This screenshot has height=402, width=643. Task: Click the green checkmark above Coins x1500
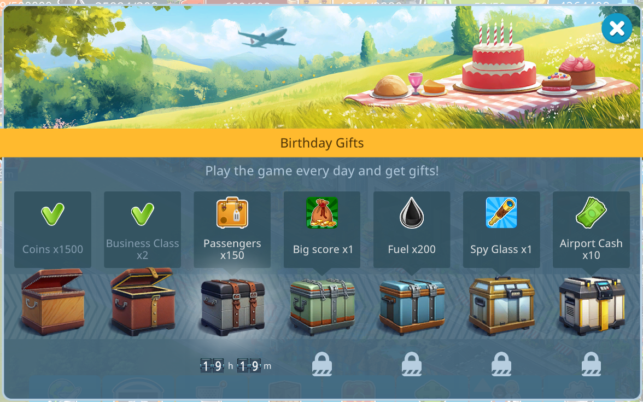point(52,214)
